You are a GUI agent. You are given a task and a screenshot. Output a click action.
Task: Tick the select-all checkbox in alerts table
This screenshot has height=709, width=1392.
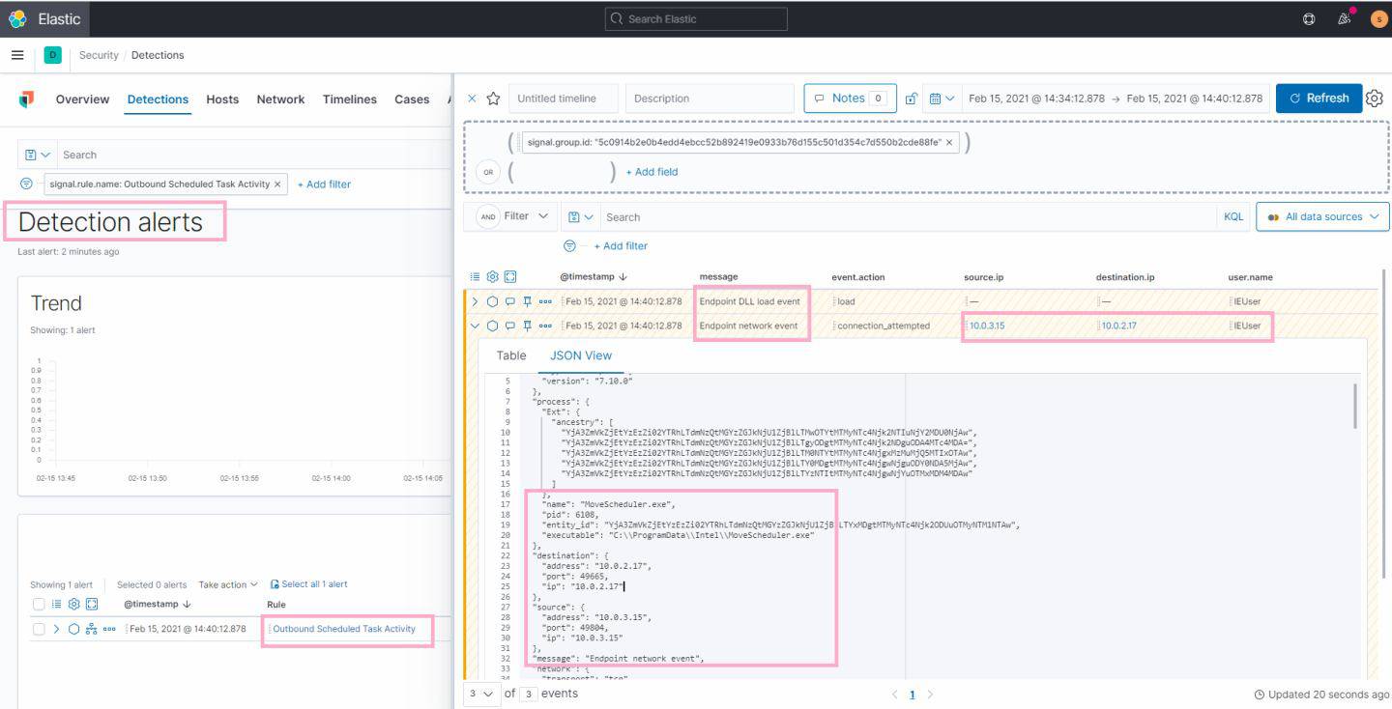click(39, 605)
